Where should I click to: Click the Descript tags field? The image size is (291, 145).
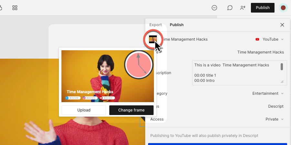(276, 106)
